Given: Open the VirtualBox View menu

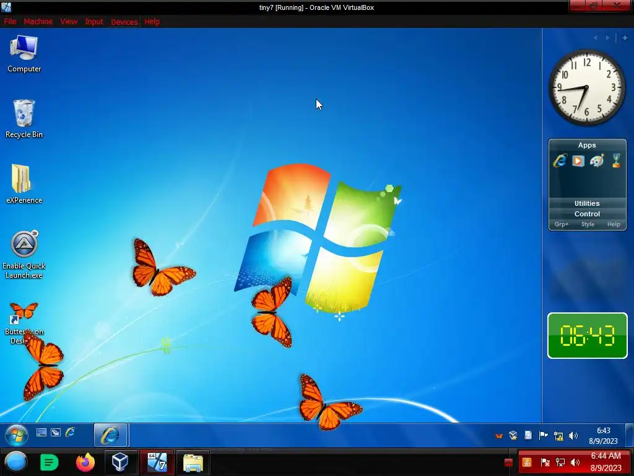Looking at the screenshot, I should click(x=69, y=22).
